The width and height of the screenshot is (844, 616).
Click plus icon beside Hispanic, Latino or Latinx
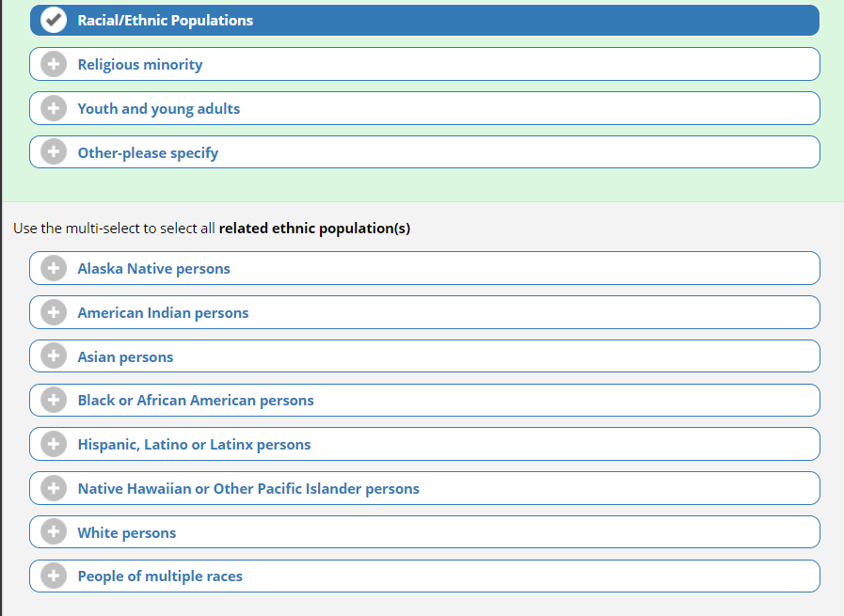coord(55,444)
